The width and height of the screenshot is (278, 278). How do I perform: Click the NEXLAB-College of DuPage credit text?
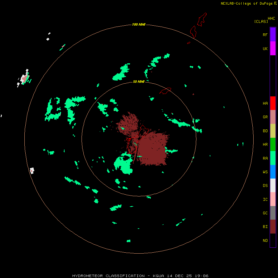(246, 3)
